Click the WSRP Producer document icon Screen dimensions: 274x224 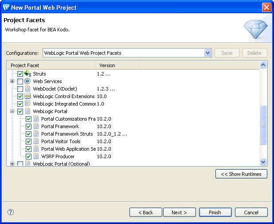tap(36, 156)
